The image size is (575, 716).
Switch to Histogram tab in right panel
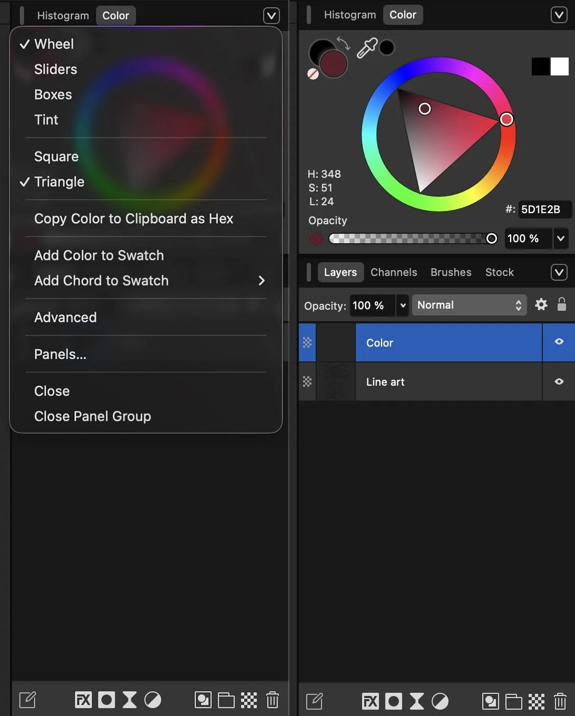point(350,15)
